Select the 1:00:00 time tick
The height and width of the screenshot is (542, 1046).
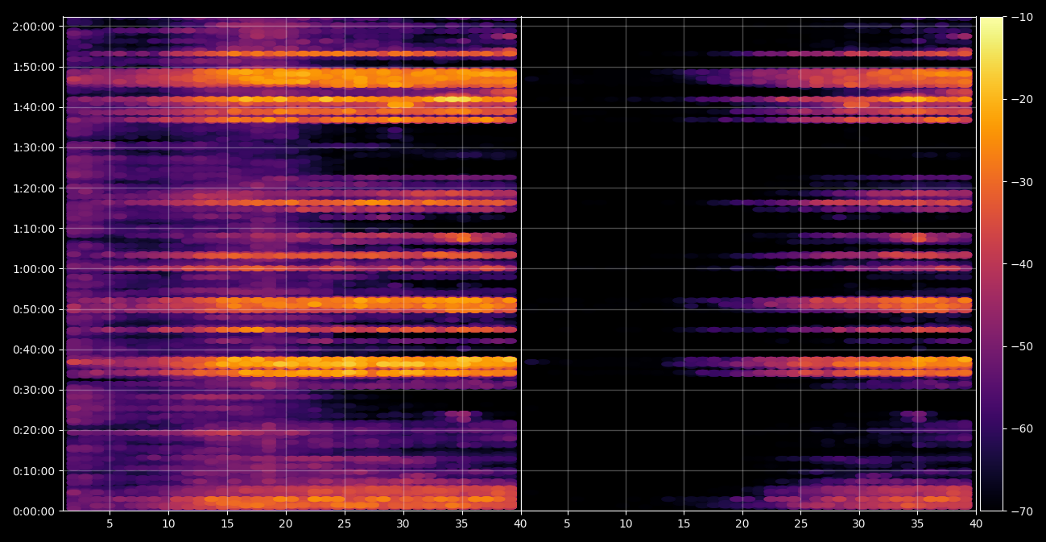pyautogui.click(x=34, y=268)
